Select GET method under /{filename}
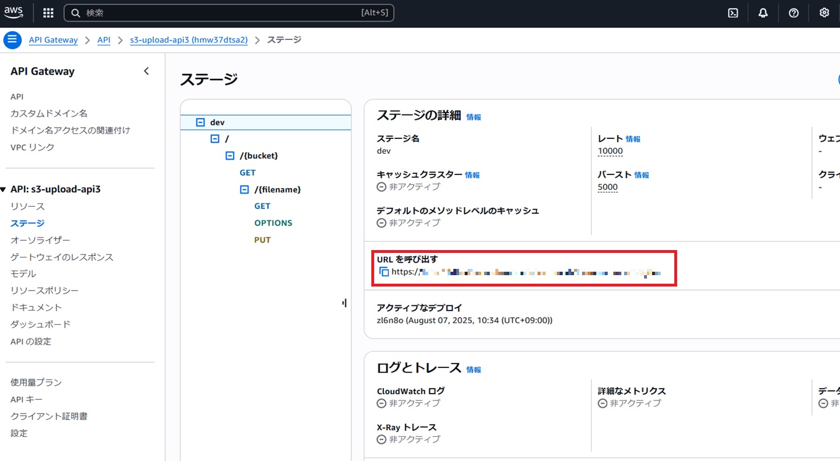 coord(263,206)
